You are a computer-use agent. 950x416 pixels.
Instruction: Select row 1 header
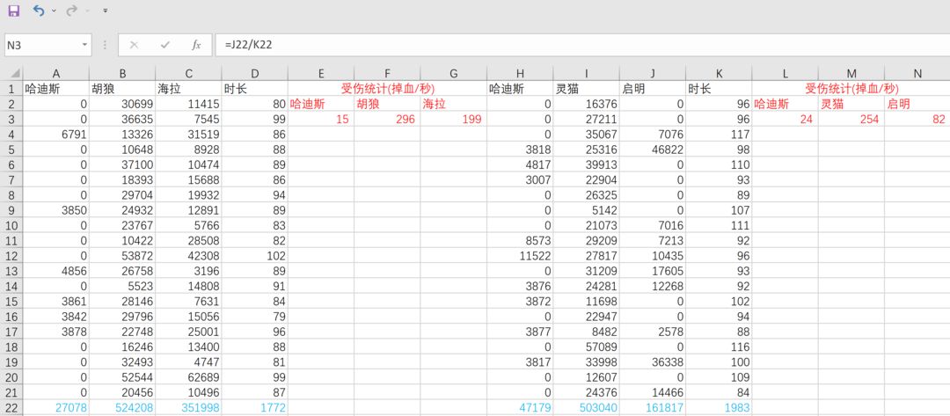pos(11,89)
